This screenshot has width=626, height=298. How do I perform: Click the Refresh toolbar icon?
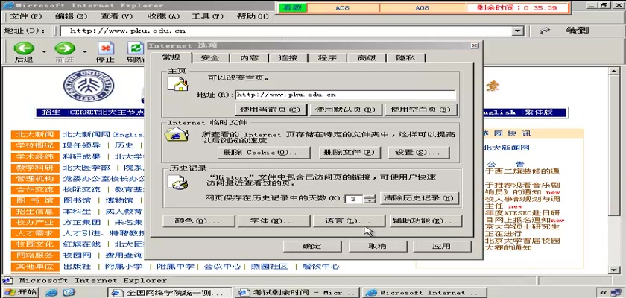(x=136, y=48)
